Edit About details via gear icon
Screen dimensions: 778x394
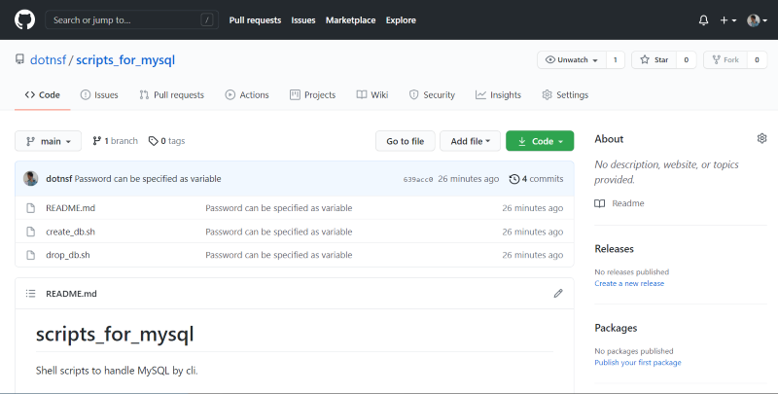click(x=761, y=138)
